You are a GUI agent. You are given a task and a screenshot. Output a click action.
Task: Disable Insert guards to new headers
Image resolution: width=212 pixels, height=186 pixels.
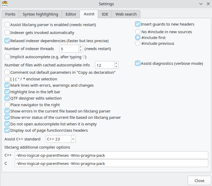[x=138, y=24]
